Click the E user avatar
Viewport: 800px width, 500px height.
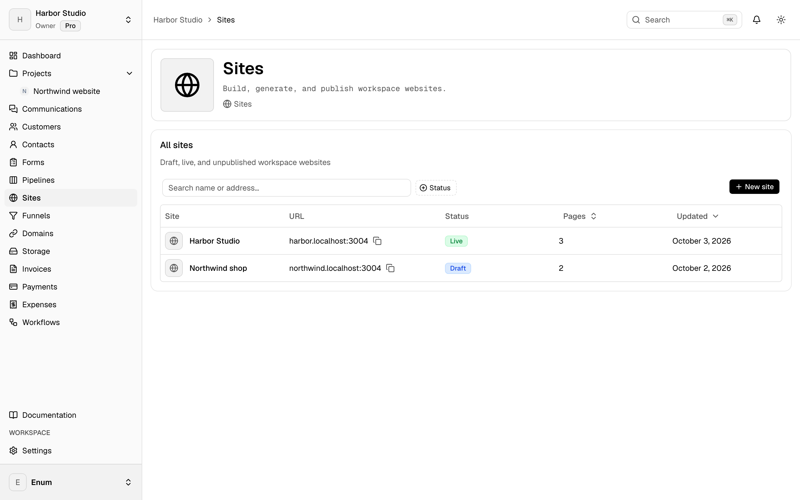tap(18, 482)
